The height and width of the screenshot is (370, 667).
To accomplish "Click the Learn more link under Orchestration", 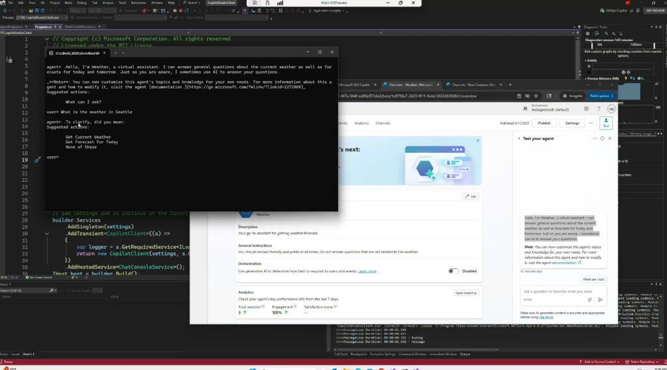I will (367, 271).
